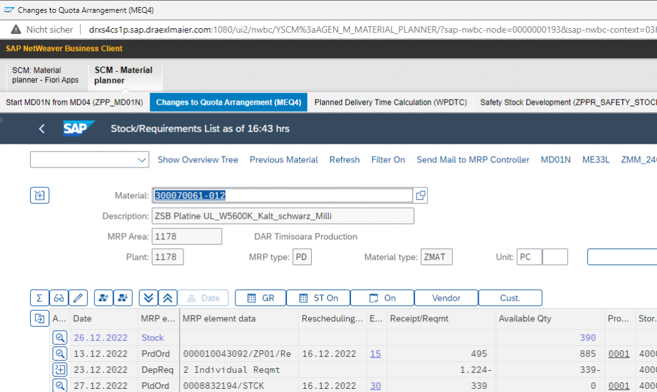Expand all rows with double-down chevron
The width and height of the screenshot is (657, 392).
149,298
